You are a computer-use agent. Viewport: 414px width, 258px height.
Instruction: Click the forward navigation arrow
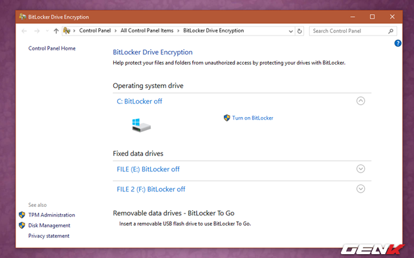coord(37,31)
